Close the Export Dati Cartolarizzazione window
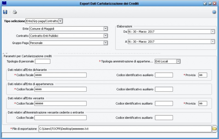This screenshot has width=219, height=139. click(215, 4)
